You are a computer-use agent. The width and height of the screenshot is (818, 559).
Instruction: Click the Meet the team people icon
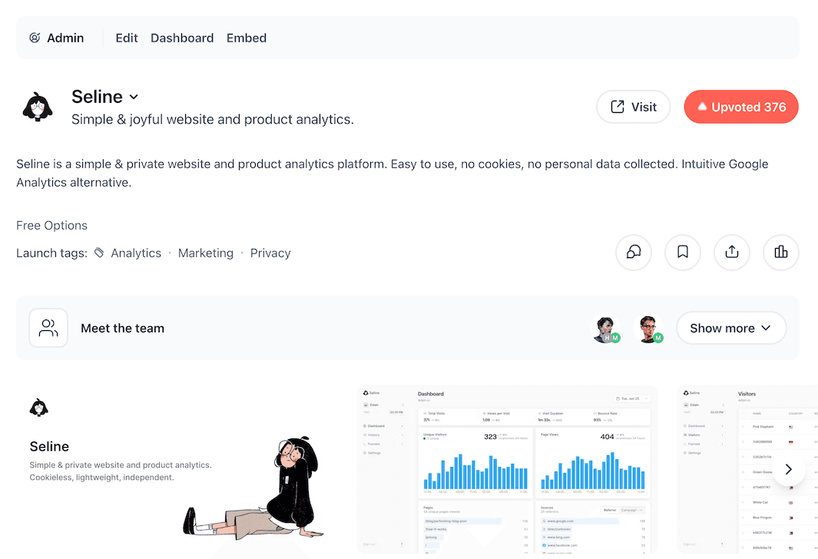coord(48,327)
